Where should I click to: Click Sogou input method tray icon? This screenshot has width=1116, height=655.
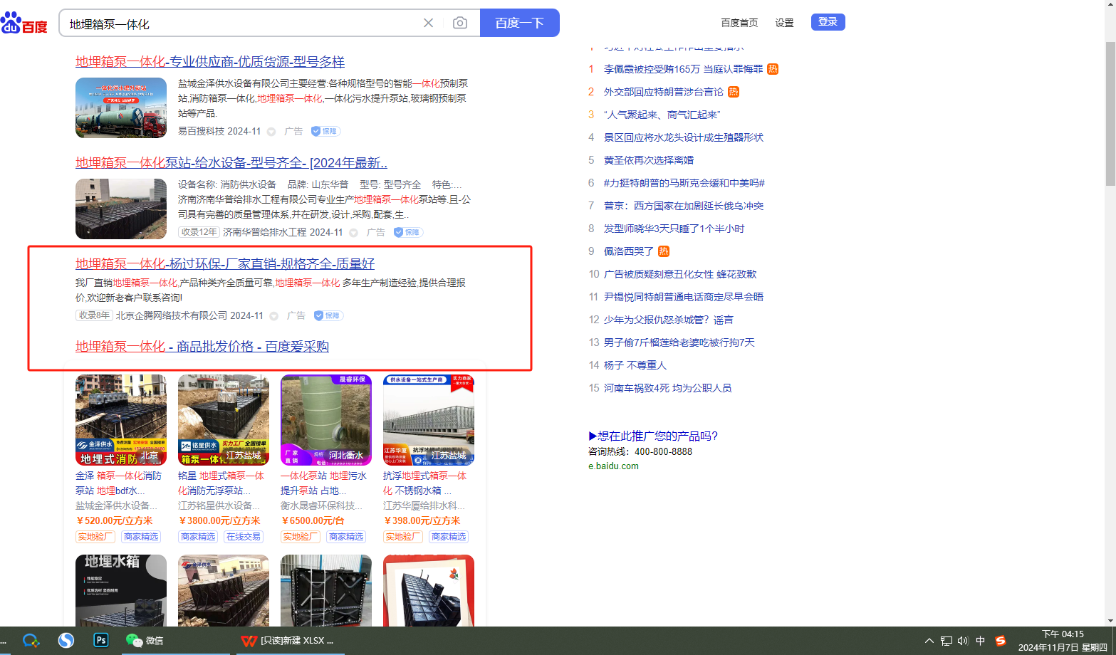1001,641
